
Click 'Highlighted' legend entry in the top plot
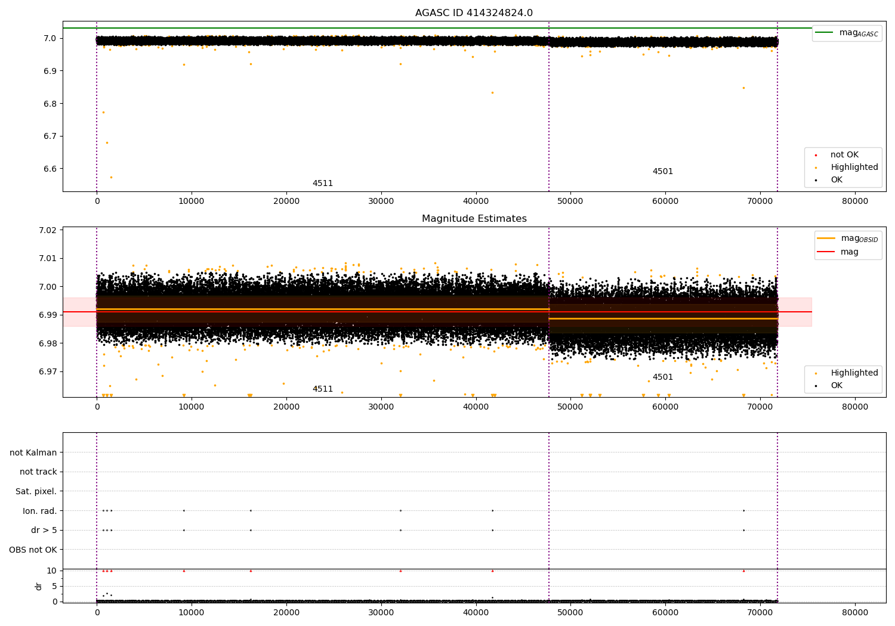(854, 168)
